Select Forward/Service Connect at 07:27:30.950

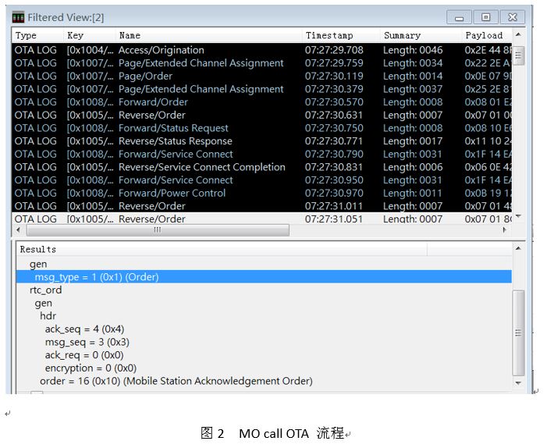tap(262, 180)
